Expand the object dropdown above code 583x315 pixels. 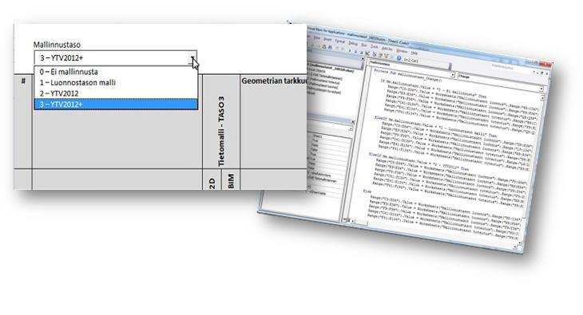click(453, 74)
